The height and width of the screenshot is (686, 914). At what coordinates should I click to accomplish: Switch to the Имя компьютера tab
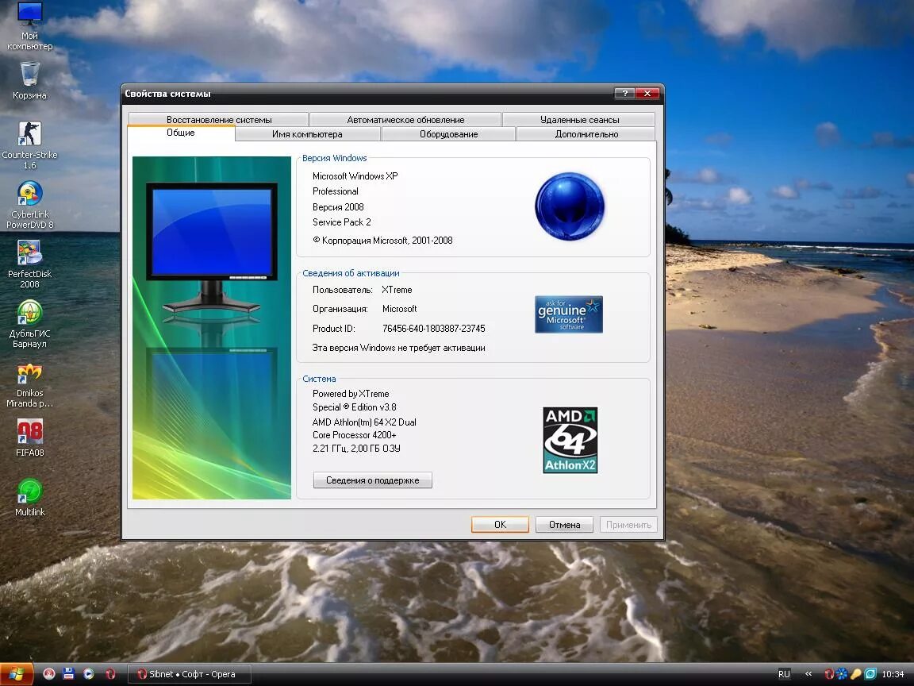pyautogui.click(x=307, y=134)
